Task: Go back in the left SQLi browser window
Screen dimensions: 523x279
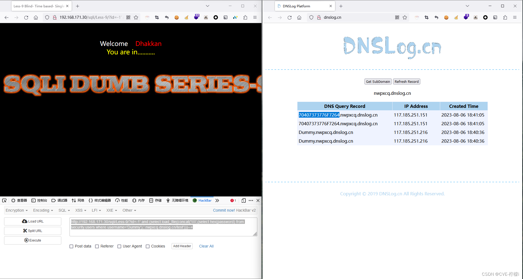Action: [7, 17]
